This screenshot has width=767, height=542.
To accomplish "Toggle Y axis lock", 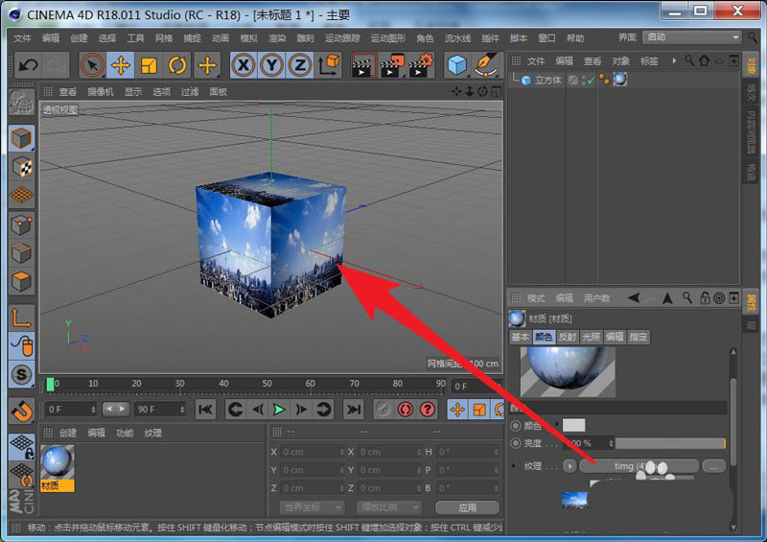I will coord(271,65).
